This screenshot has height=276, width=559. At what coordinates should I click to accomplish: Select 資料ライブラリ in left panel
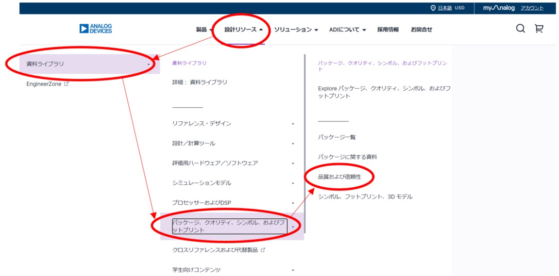tap(45, 64)
